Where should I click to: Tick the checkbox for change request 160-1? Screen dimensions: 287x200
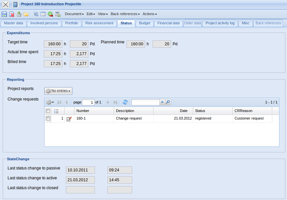click(48, 119)
